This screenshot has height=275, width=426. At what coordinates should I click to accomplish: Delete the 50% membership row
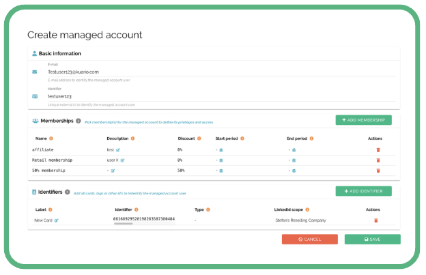pos(378,170)
